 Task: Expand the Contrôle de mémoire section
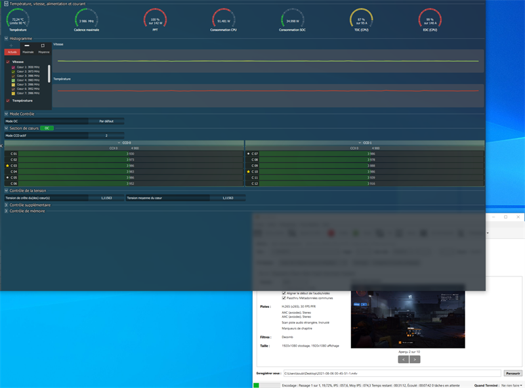[7, 211]
